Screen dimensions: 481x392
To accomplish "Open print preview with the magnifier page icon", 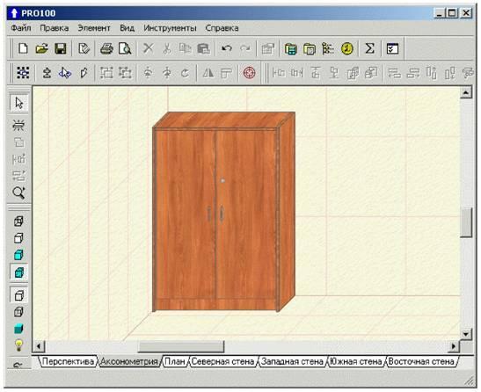I will click(x=125, y=48).
